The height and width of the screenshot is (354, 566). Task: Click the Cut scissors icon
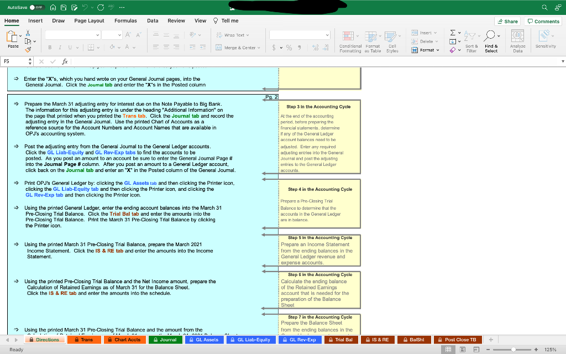click(28, 33)
